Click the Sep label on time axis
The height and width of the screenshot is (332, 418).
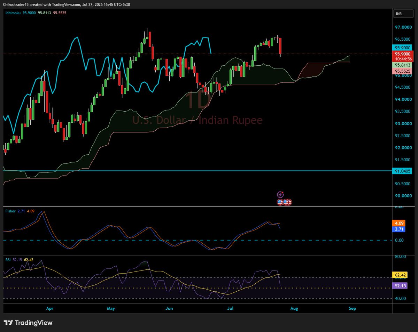tap(352, 308)
